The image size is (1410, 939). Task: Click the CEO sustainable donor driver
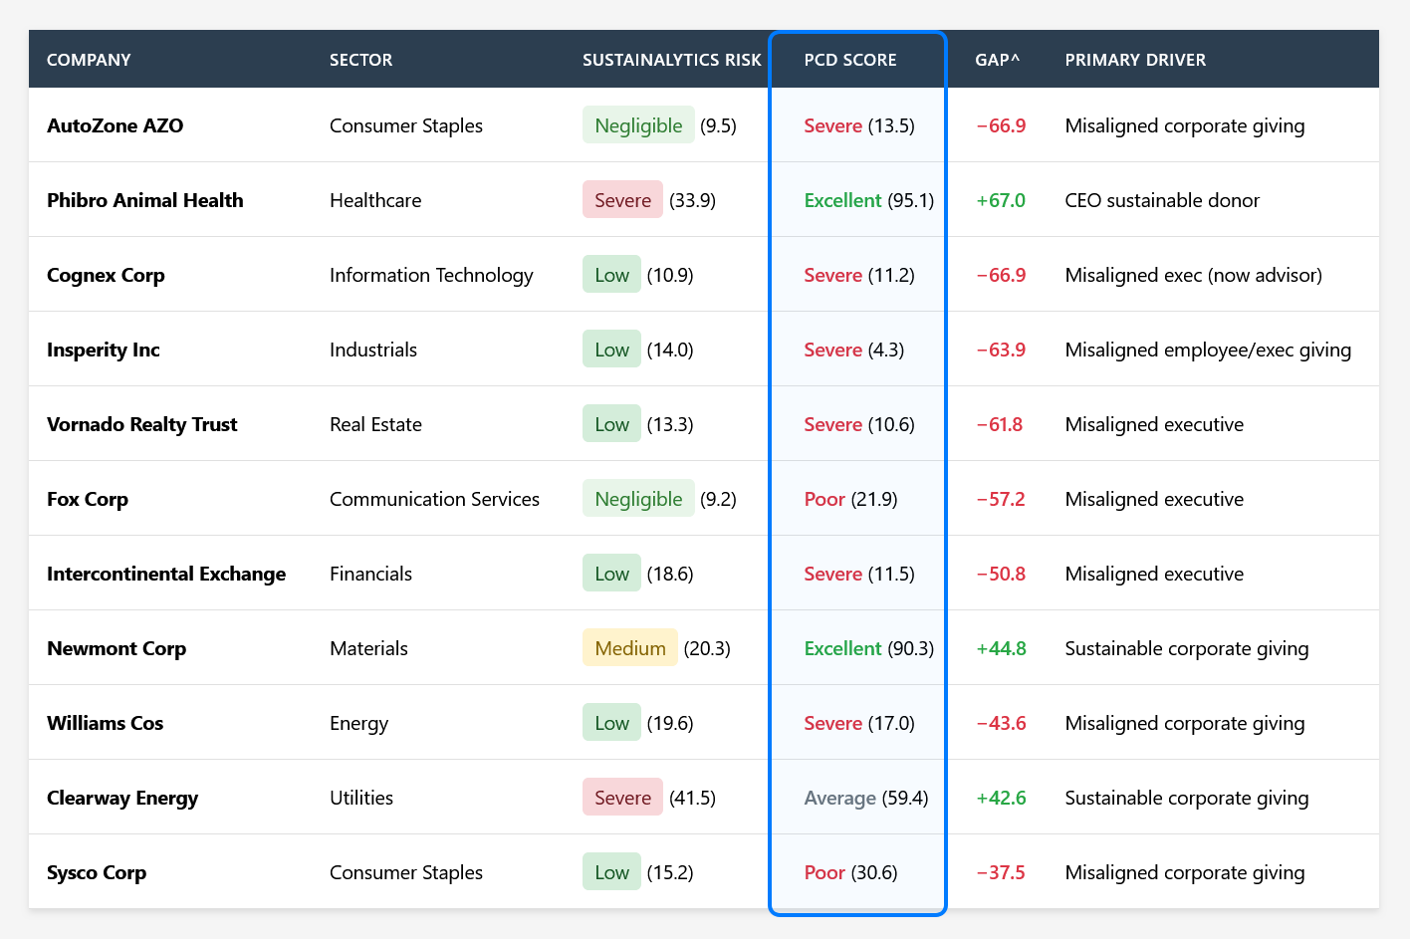1162,200
